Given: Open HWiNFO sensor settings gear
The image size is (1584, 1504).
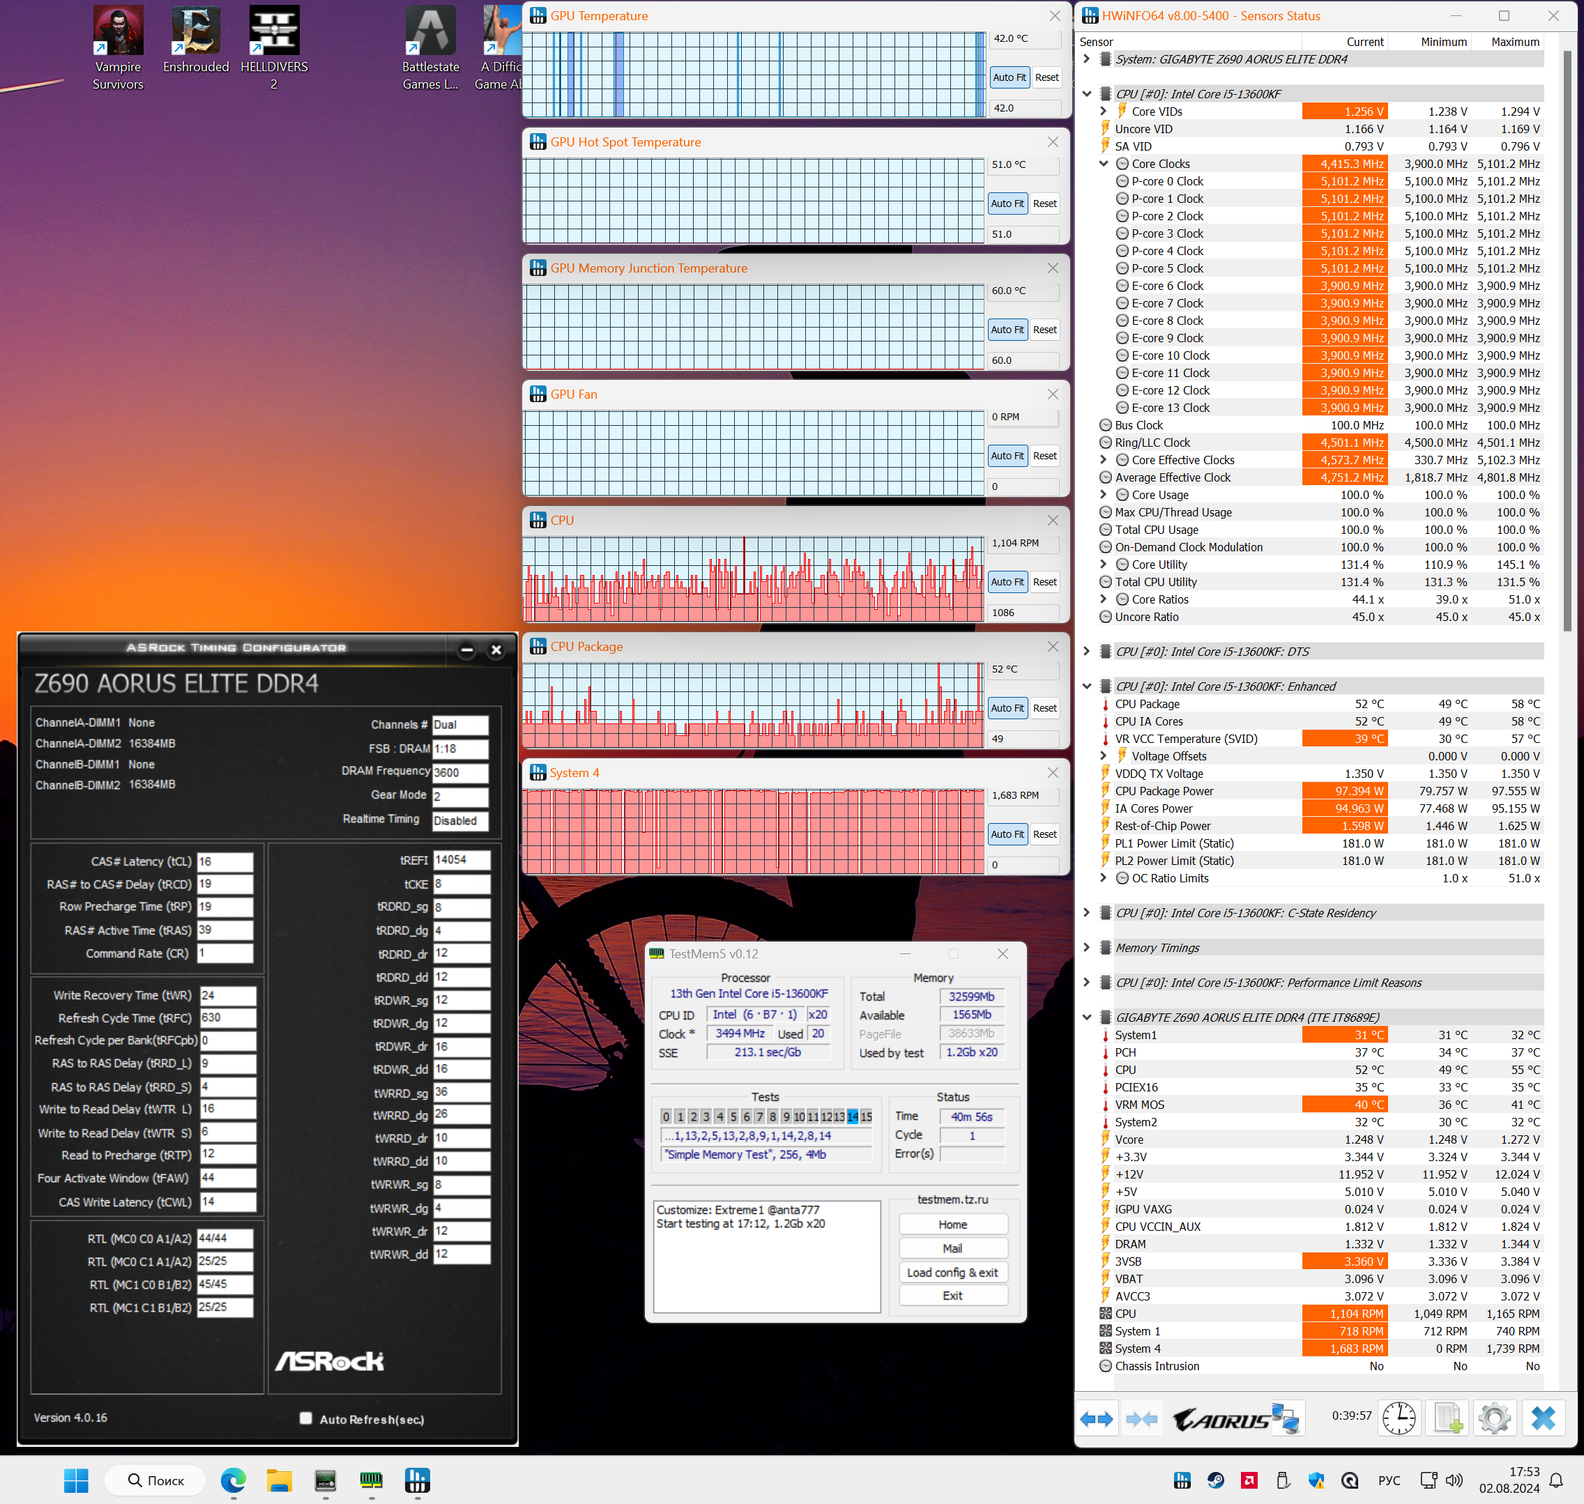Looking at the screenshot, I should pos(1494,1419).
